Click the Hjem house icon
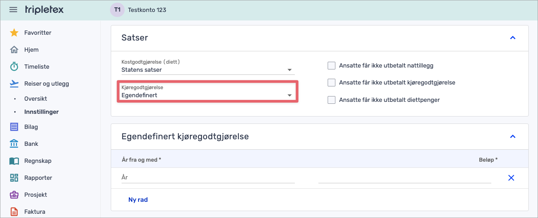Viewport: 538px width, 218px height. coord(14,50)
